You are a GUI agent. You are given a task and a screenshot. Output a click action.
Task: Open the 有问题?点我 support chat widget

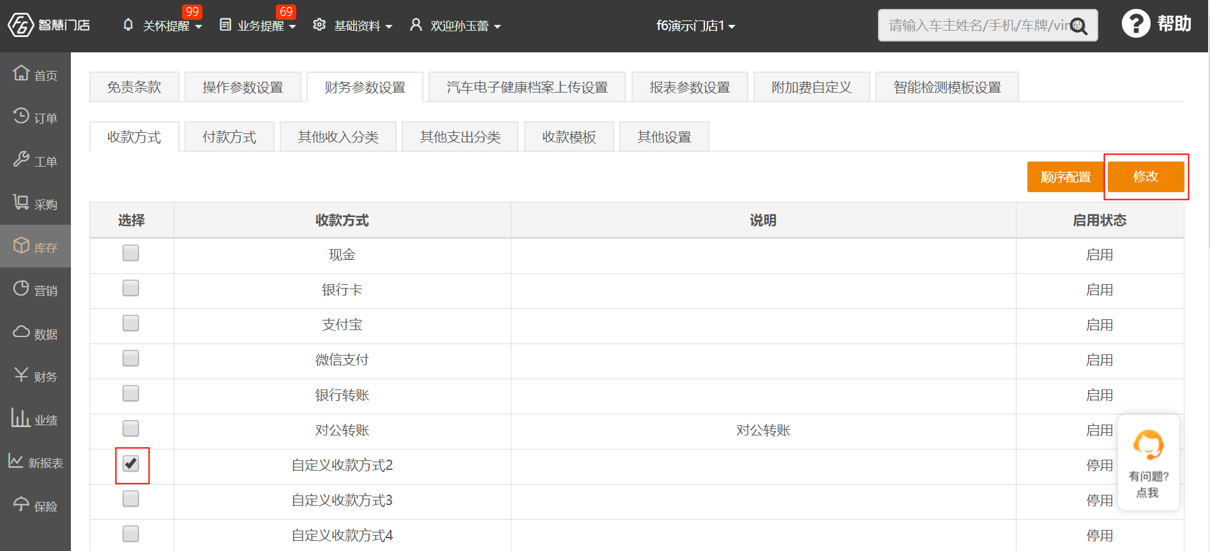(1148, 462)
